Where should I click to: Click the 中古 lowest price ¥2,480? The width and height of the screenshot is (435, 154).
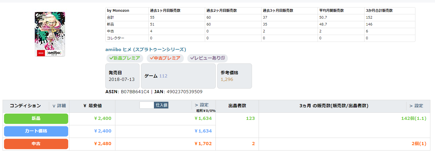[102, 144]
